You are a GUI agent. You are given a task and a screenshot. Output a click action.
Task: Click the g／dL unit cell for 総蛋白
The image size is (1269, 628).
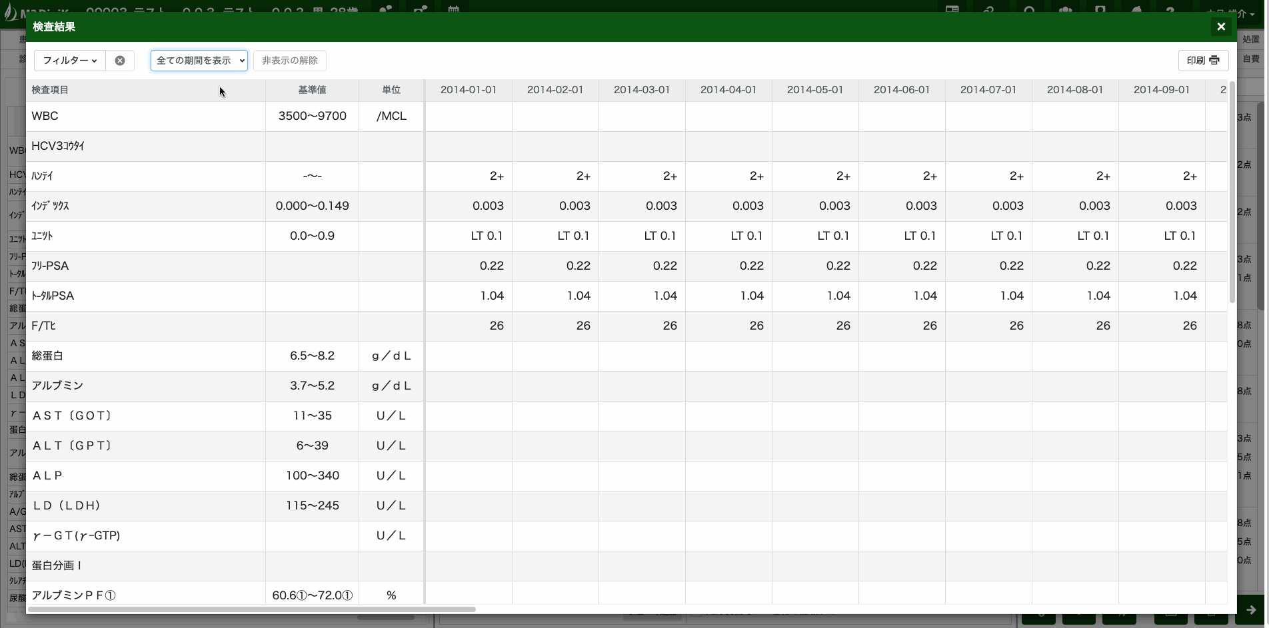coord(391,356)
